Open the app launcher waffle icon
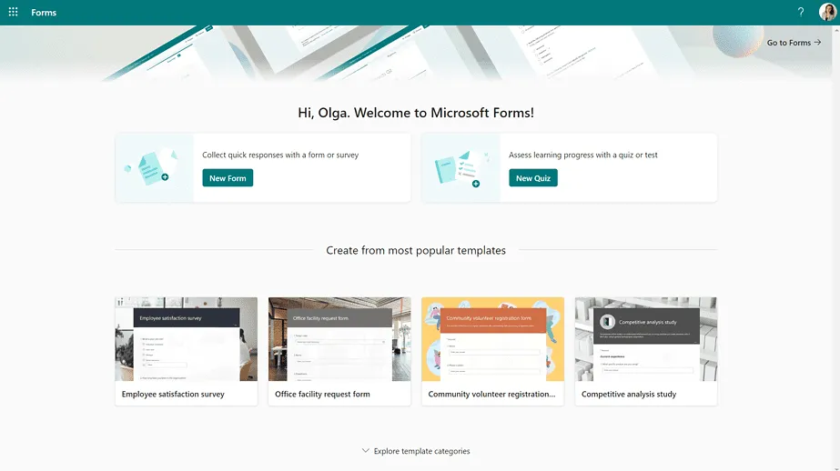The height and width of the screenshot is (471, 840). [x=13, y=12]
